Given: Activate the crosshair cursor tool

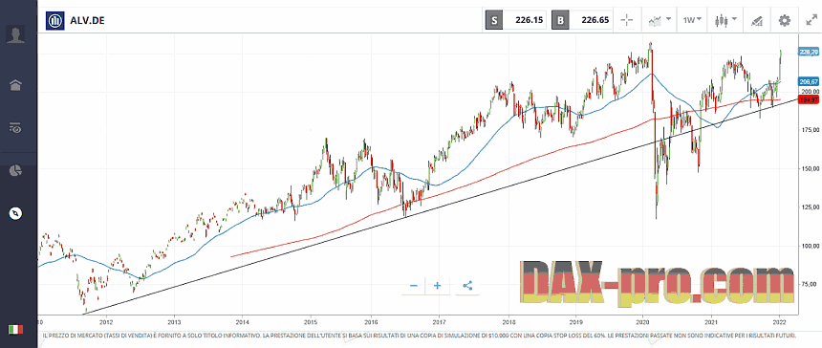Looking at the screenshot, I should coord(627,21).
